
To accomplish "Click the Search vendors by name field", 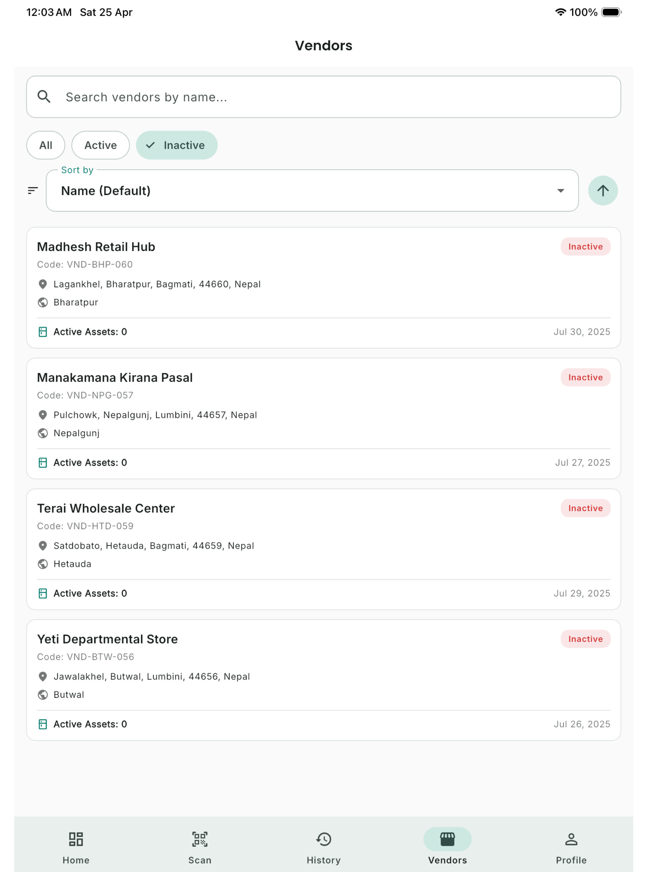I will 323,97.
